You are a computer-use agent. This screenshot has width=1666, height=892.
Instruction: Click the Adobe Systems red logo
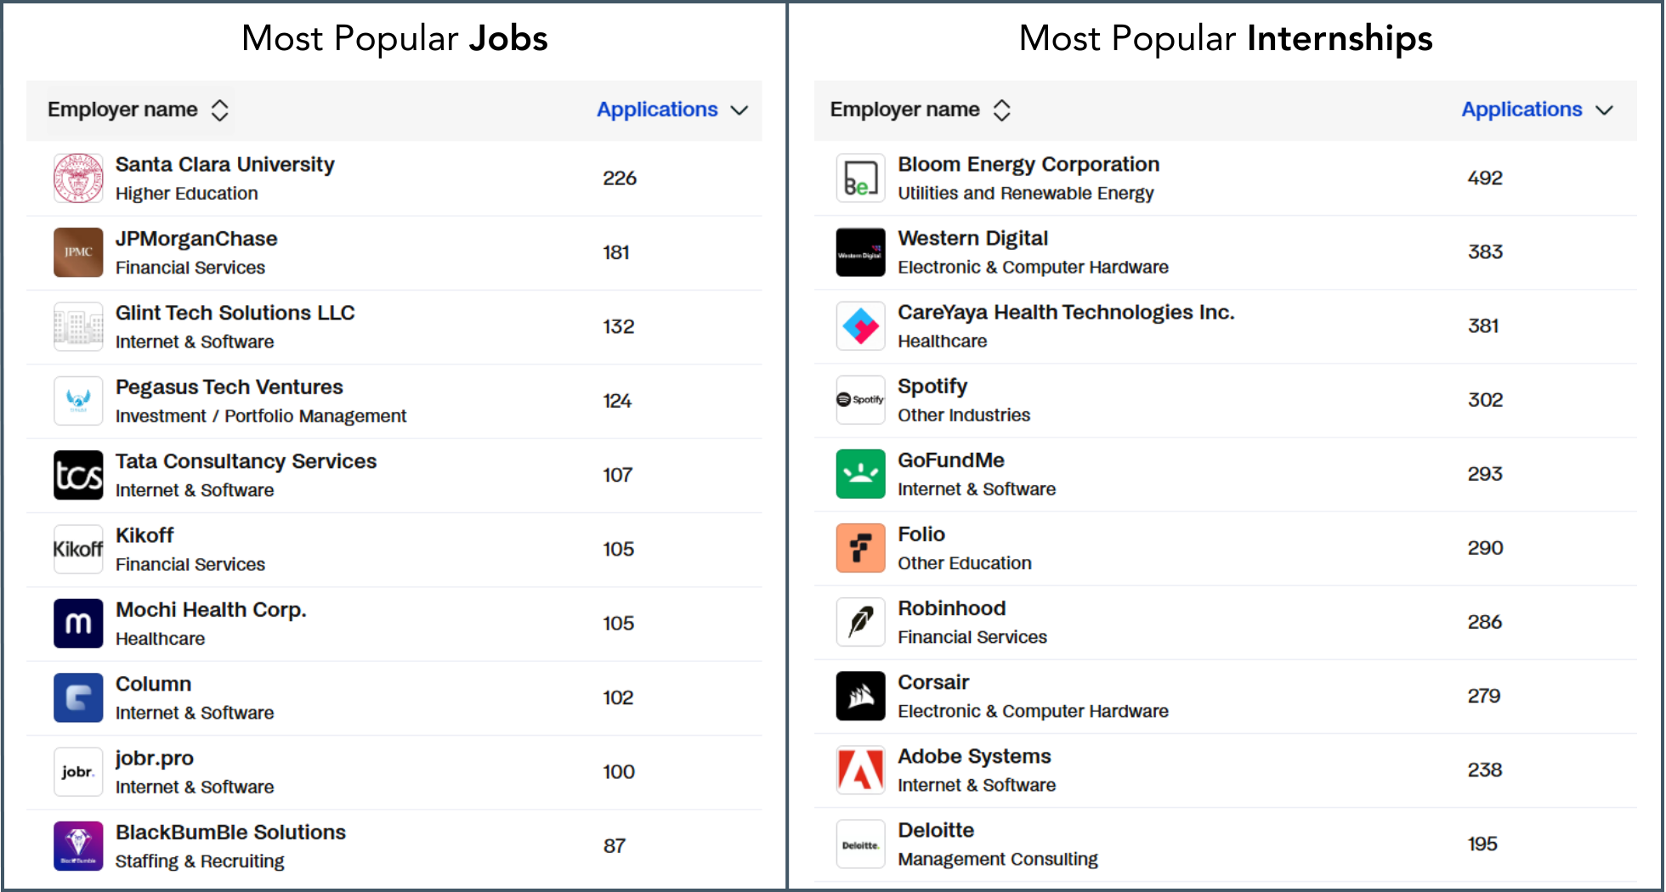click(860, 770)
